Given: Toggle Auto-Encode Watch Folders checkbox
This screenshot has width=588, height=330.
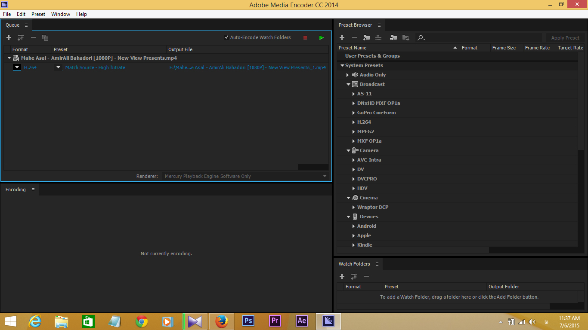Looking at the screenshot, I should pyautogui.click(x=226, y=37).
